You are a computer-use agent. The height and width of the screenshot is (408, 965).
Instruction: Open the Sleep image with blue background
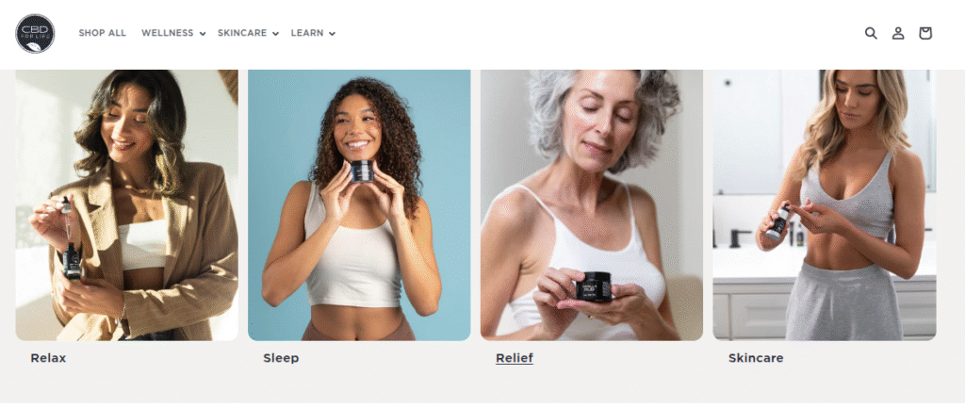click(x=359, y=204)
